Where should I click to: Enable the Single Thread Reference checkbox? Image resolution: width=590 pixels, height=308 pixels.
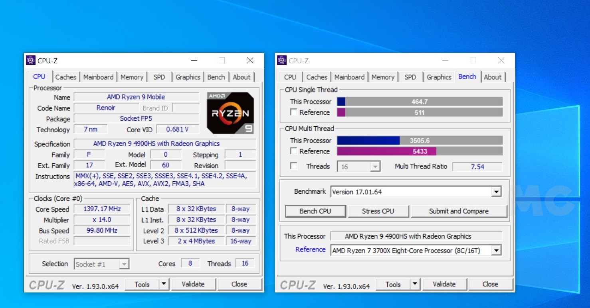294,112
